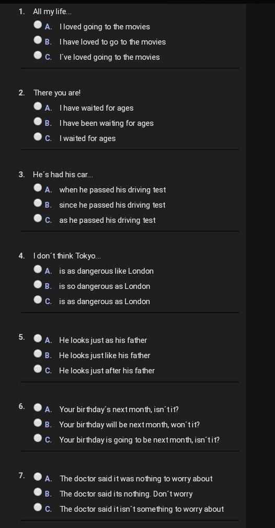Choose 'The doctor said its nothing. Don't worry'
The image size is (275, 528).
[38, 492]
